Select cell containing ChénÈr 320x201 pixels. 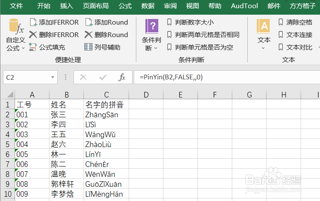106,164
